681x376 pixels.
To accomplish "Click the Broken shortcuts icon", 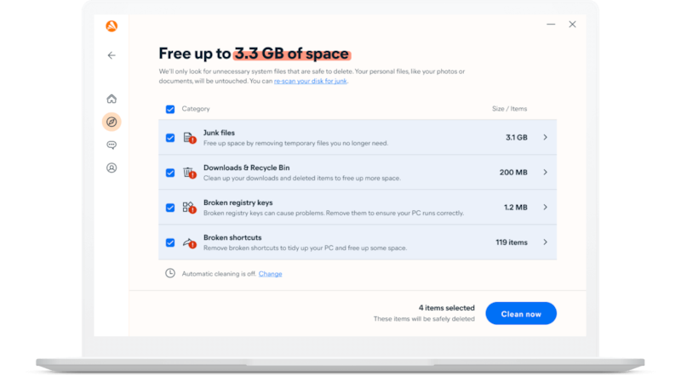I will pyautogui.click(x=189, y=242).
